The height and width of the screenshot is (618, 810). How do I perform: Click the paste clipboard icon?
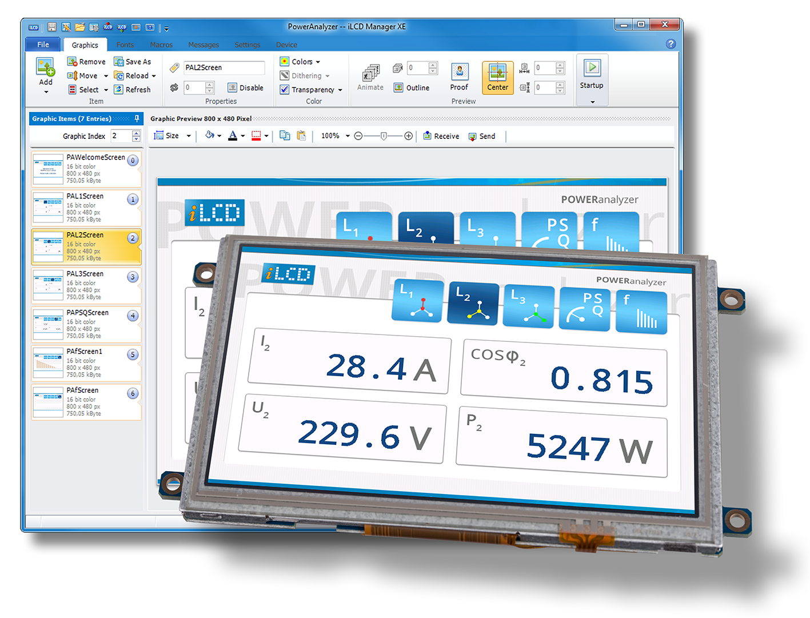301,135
